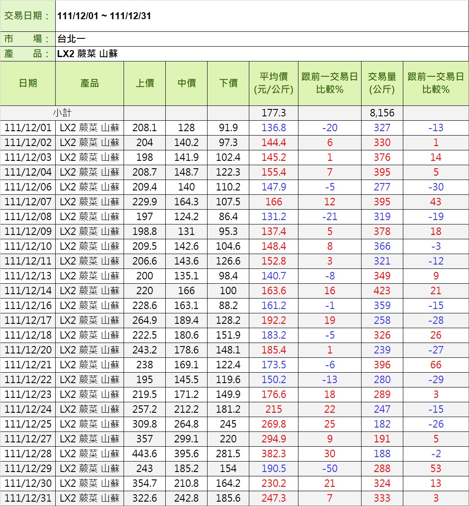Image resolution: width=469 pixels, height=506 pixels.
Task: Click the 日期 column header
Action: point(28,83)
